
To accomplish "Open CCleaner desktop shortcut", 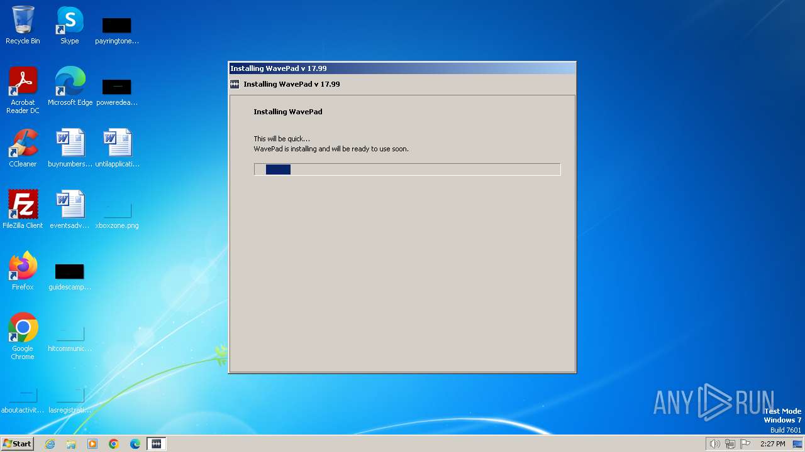I will point(23,148).
